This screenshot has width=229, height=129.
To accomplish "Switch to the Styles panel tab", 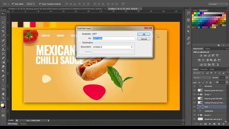I will coord(208,49).
